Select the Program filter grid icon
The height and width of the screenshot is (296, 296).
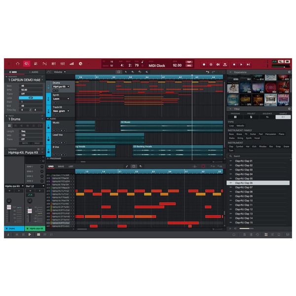coord(235,117)
